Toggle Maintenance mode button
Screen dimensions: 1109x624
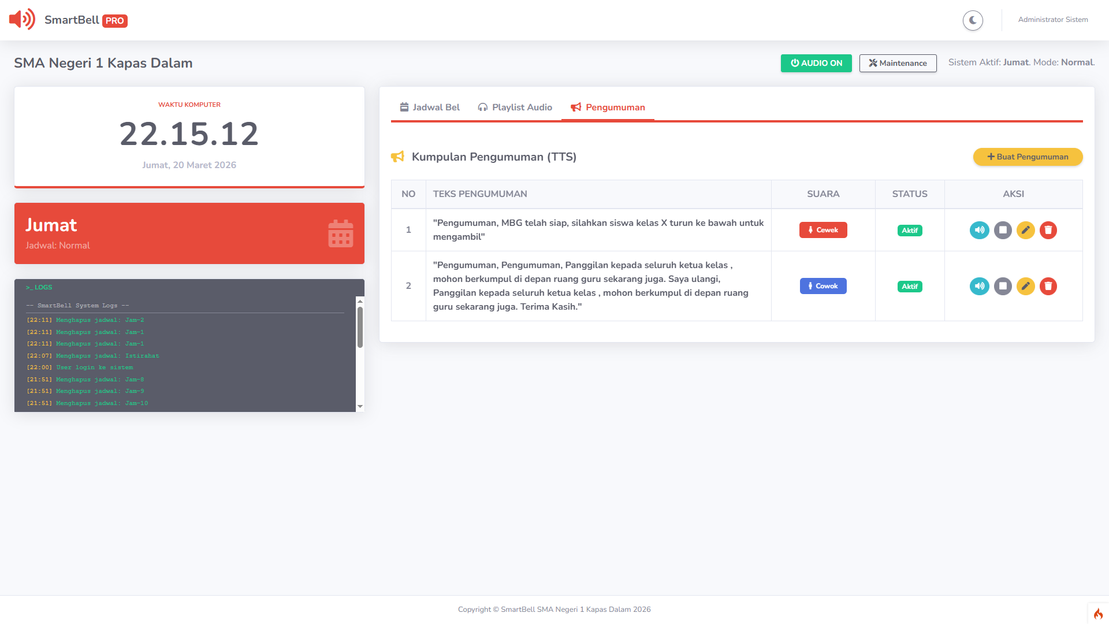point(898,63)
